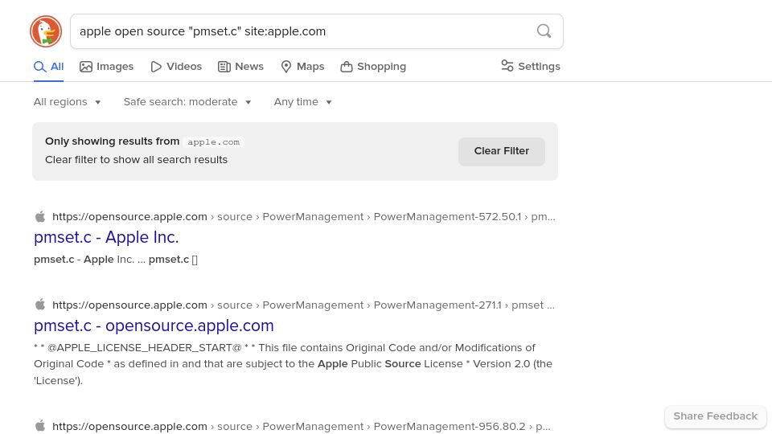Open the Maps tab
This screenshot has height=434, width=772.
302,67
